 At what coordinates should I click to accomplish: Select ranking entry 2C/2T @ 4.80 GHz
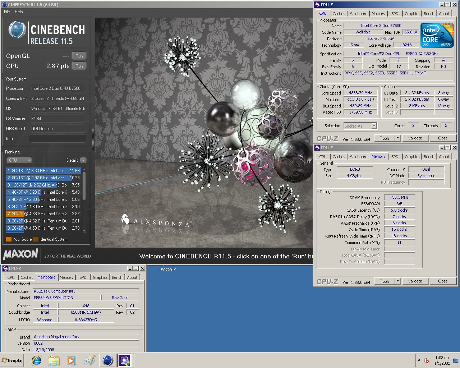(43, 207)
